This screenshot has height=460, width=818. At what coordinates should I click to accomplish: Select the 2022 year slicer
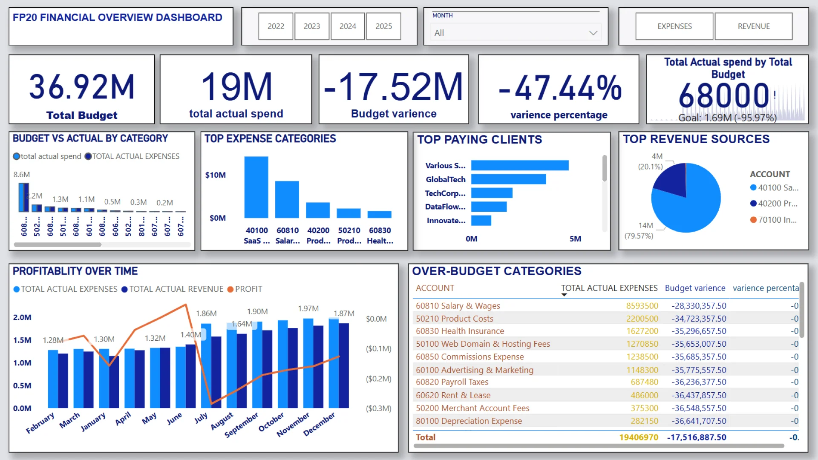pos(276,26)
